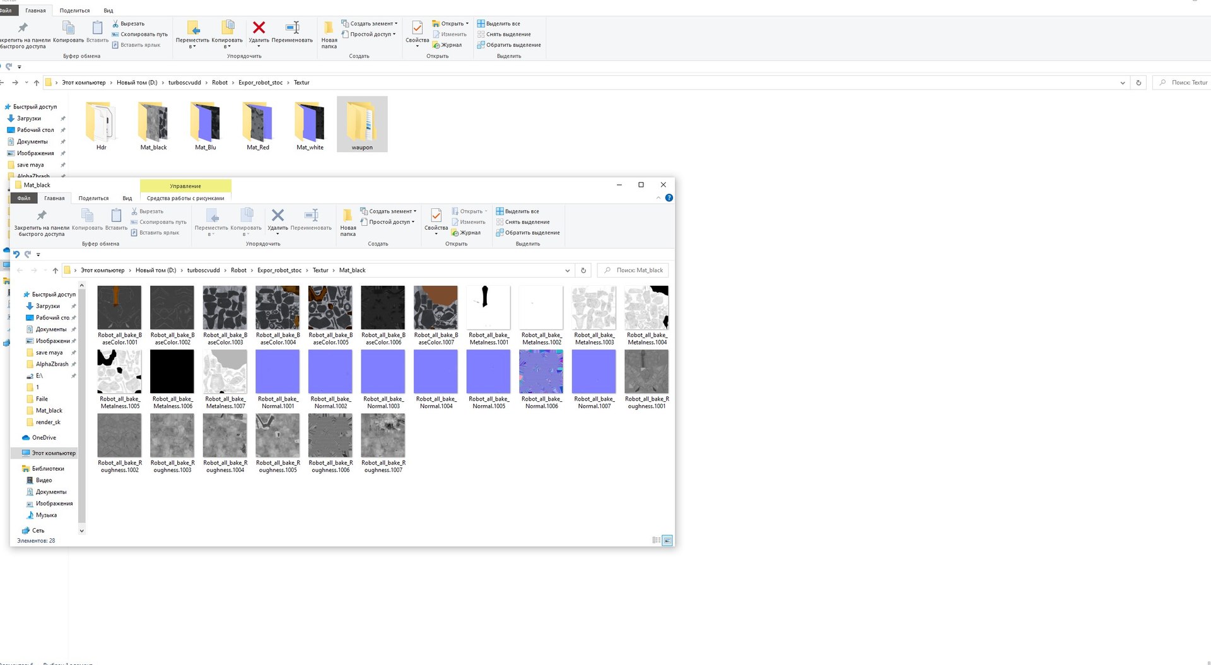Click Move to (Переместить в) in Textur window
The width and height of the screenshot is (1211, 665).
click(192, 34)
